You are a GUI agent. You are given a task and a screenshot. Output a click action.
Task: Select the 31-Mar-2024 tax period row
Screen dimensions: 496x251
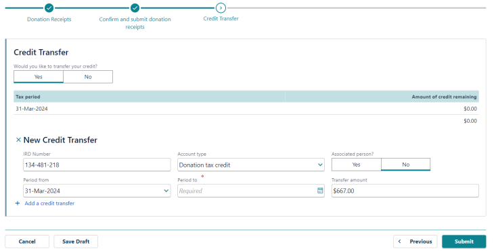tap(246, 109)
